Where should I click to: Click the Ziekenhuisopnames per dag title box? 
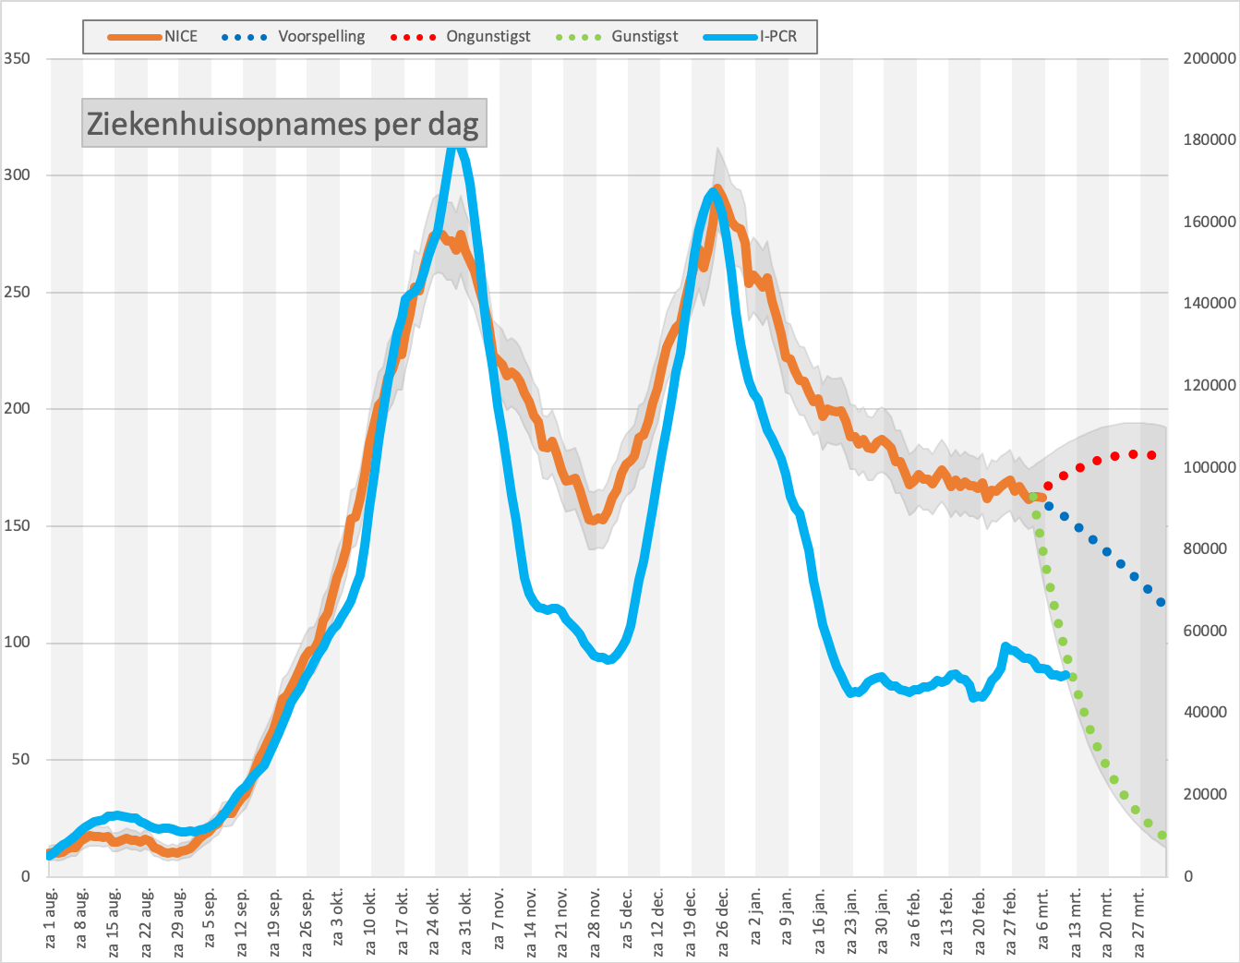pyautogui.click(x=283, y=123)
